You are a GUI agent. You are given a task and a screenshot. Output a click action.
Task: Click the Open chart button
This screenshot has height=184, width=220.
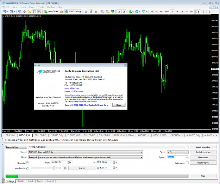click(203, 158)
